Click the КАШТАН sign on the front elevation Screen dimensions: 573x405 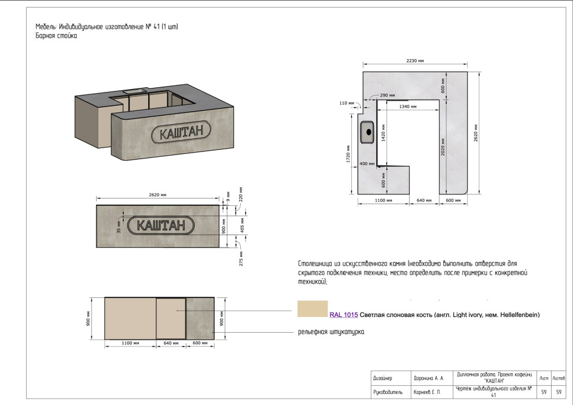coord(160,225)
